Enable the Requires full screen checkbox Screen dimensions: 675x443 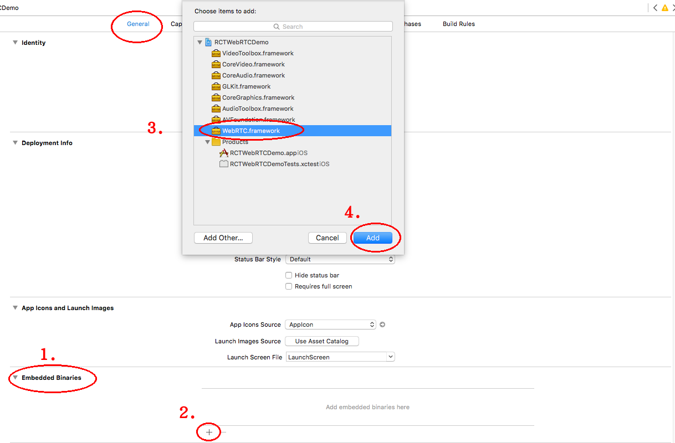point(289,286)
